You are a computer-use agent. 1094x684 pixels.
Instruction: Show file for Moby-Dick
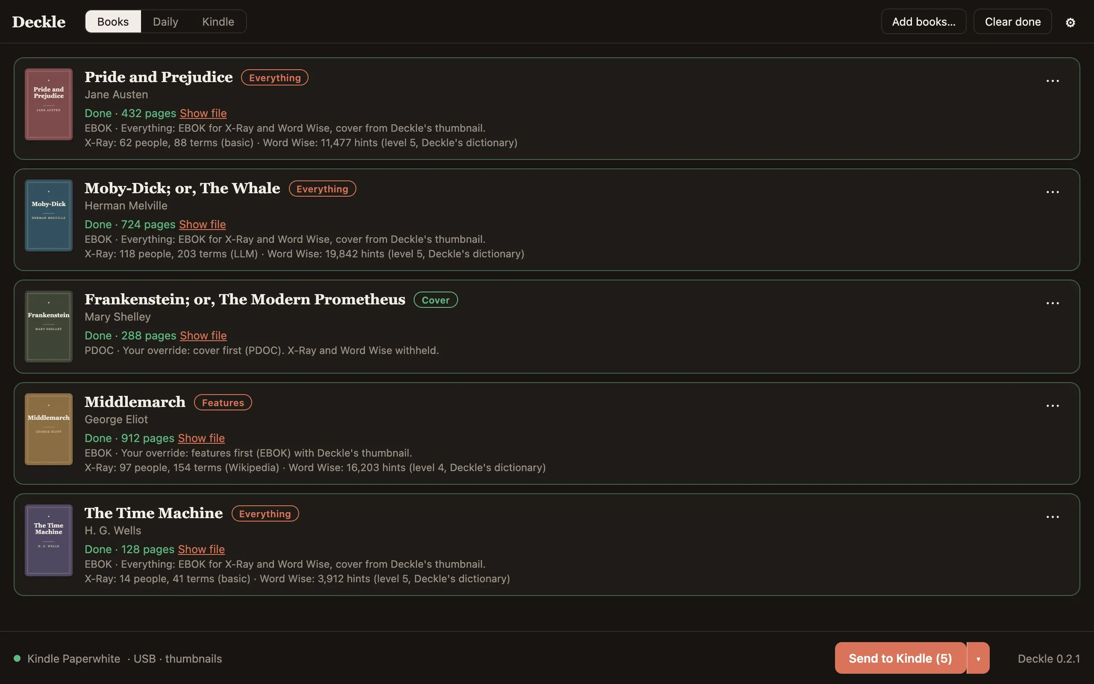(203, 224)
